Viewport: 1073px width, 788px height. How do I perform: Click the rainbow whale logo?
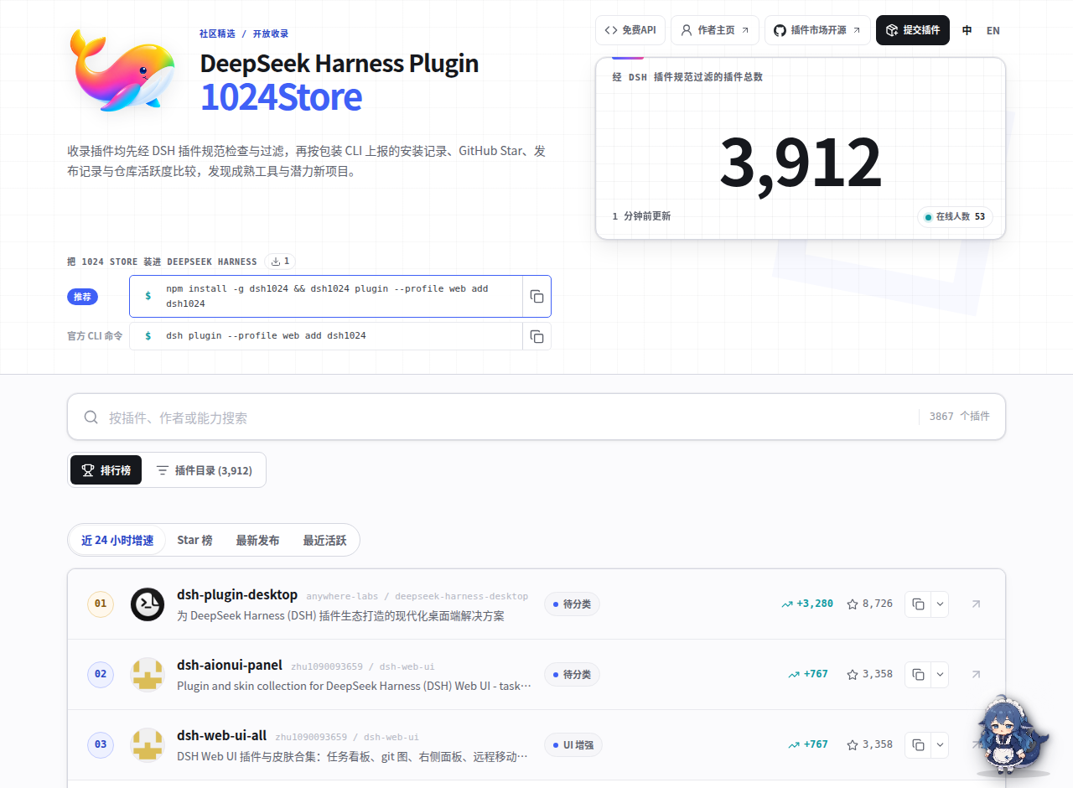(122, 69)
